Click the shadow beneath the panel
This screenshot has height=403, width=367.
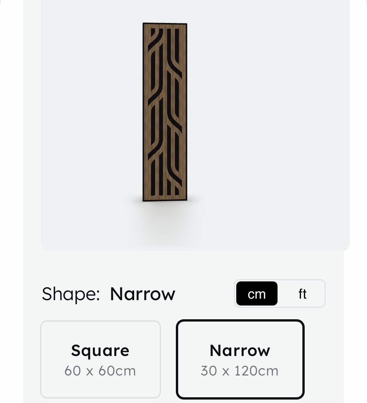tap(164, 218)
